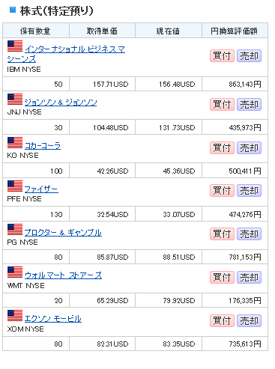Click the flag icon next to ファイザー
275x369 pixels.
tap(15, 186)
